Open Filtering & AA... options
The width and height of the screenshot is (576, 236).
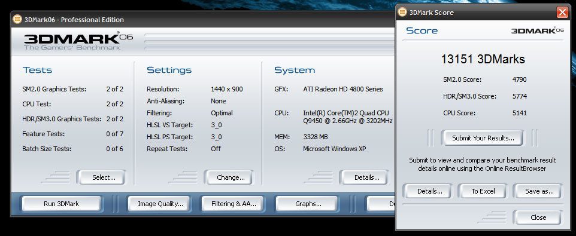pyautogui.click(x=232, y=204)
